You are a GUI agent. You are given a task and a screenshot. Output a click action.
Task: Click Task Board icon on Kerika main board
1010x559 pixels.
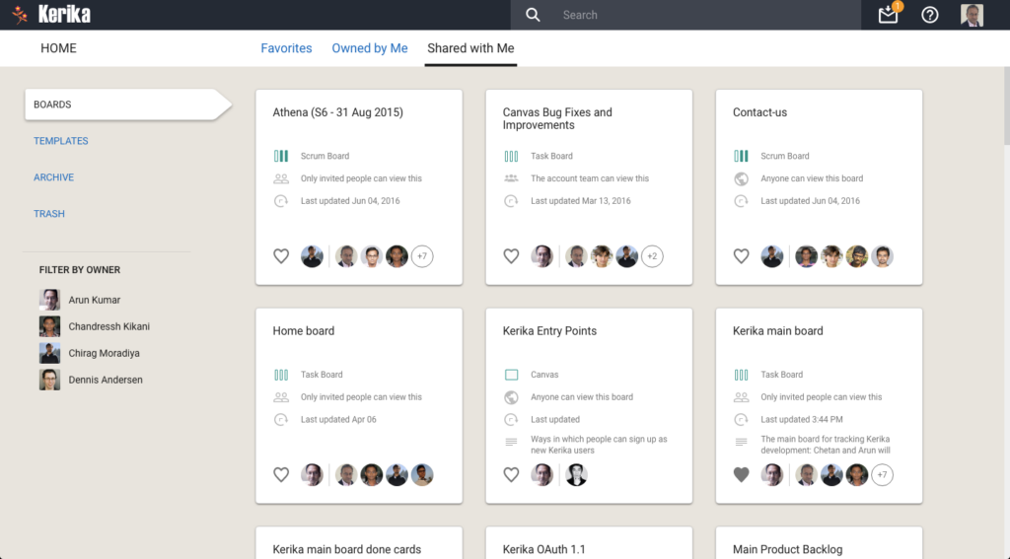(x=741, y=375)
